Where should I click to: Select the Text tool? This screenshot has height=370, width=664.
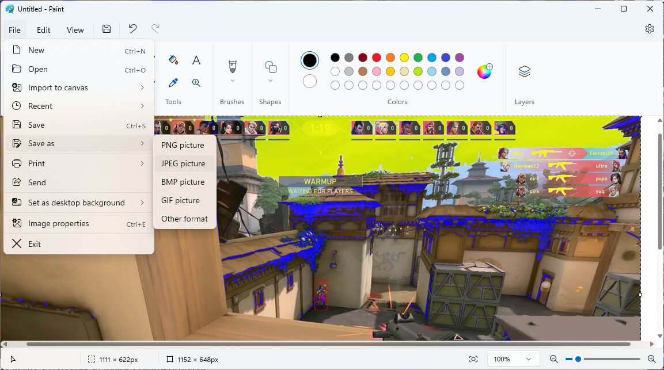(x=196, y=60)
